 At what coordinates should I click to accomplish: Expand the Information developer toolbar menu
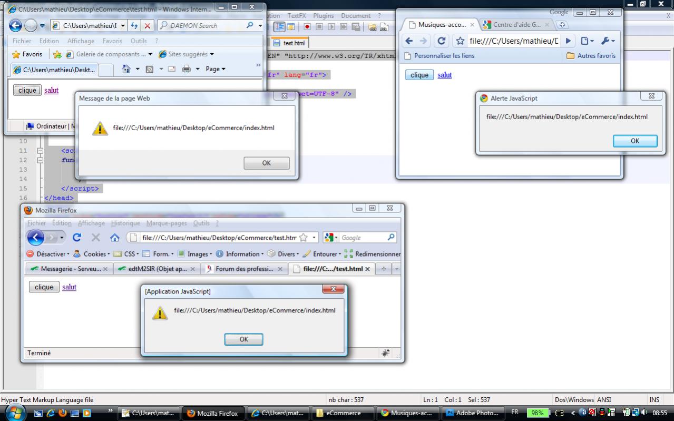point(240,254)
